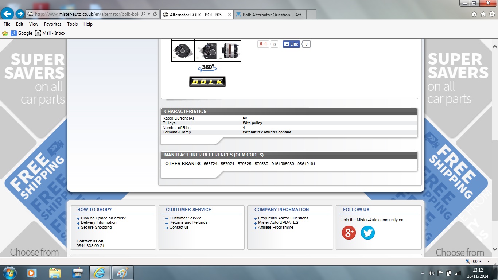Open the Returns and Refunds link
Viewport: 498px width, 280px height.
click(188, 222)
